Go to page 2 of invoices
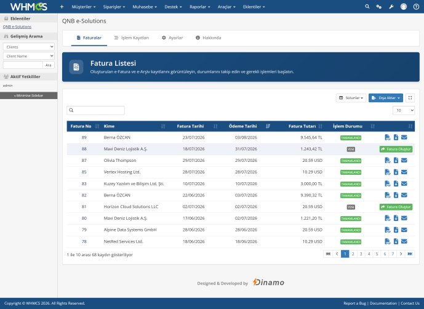This screenshot has width=424, height=309. [x=353, y=254]
